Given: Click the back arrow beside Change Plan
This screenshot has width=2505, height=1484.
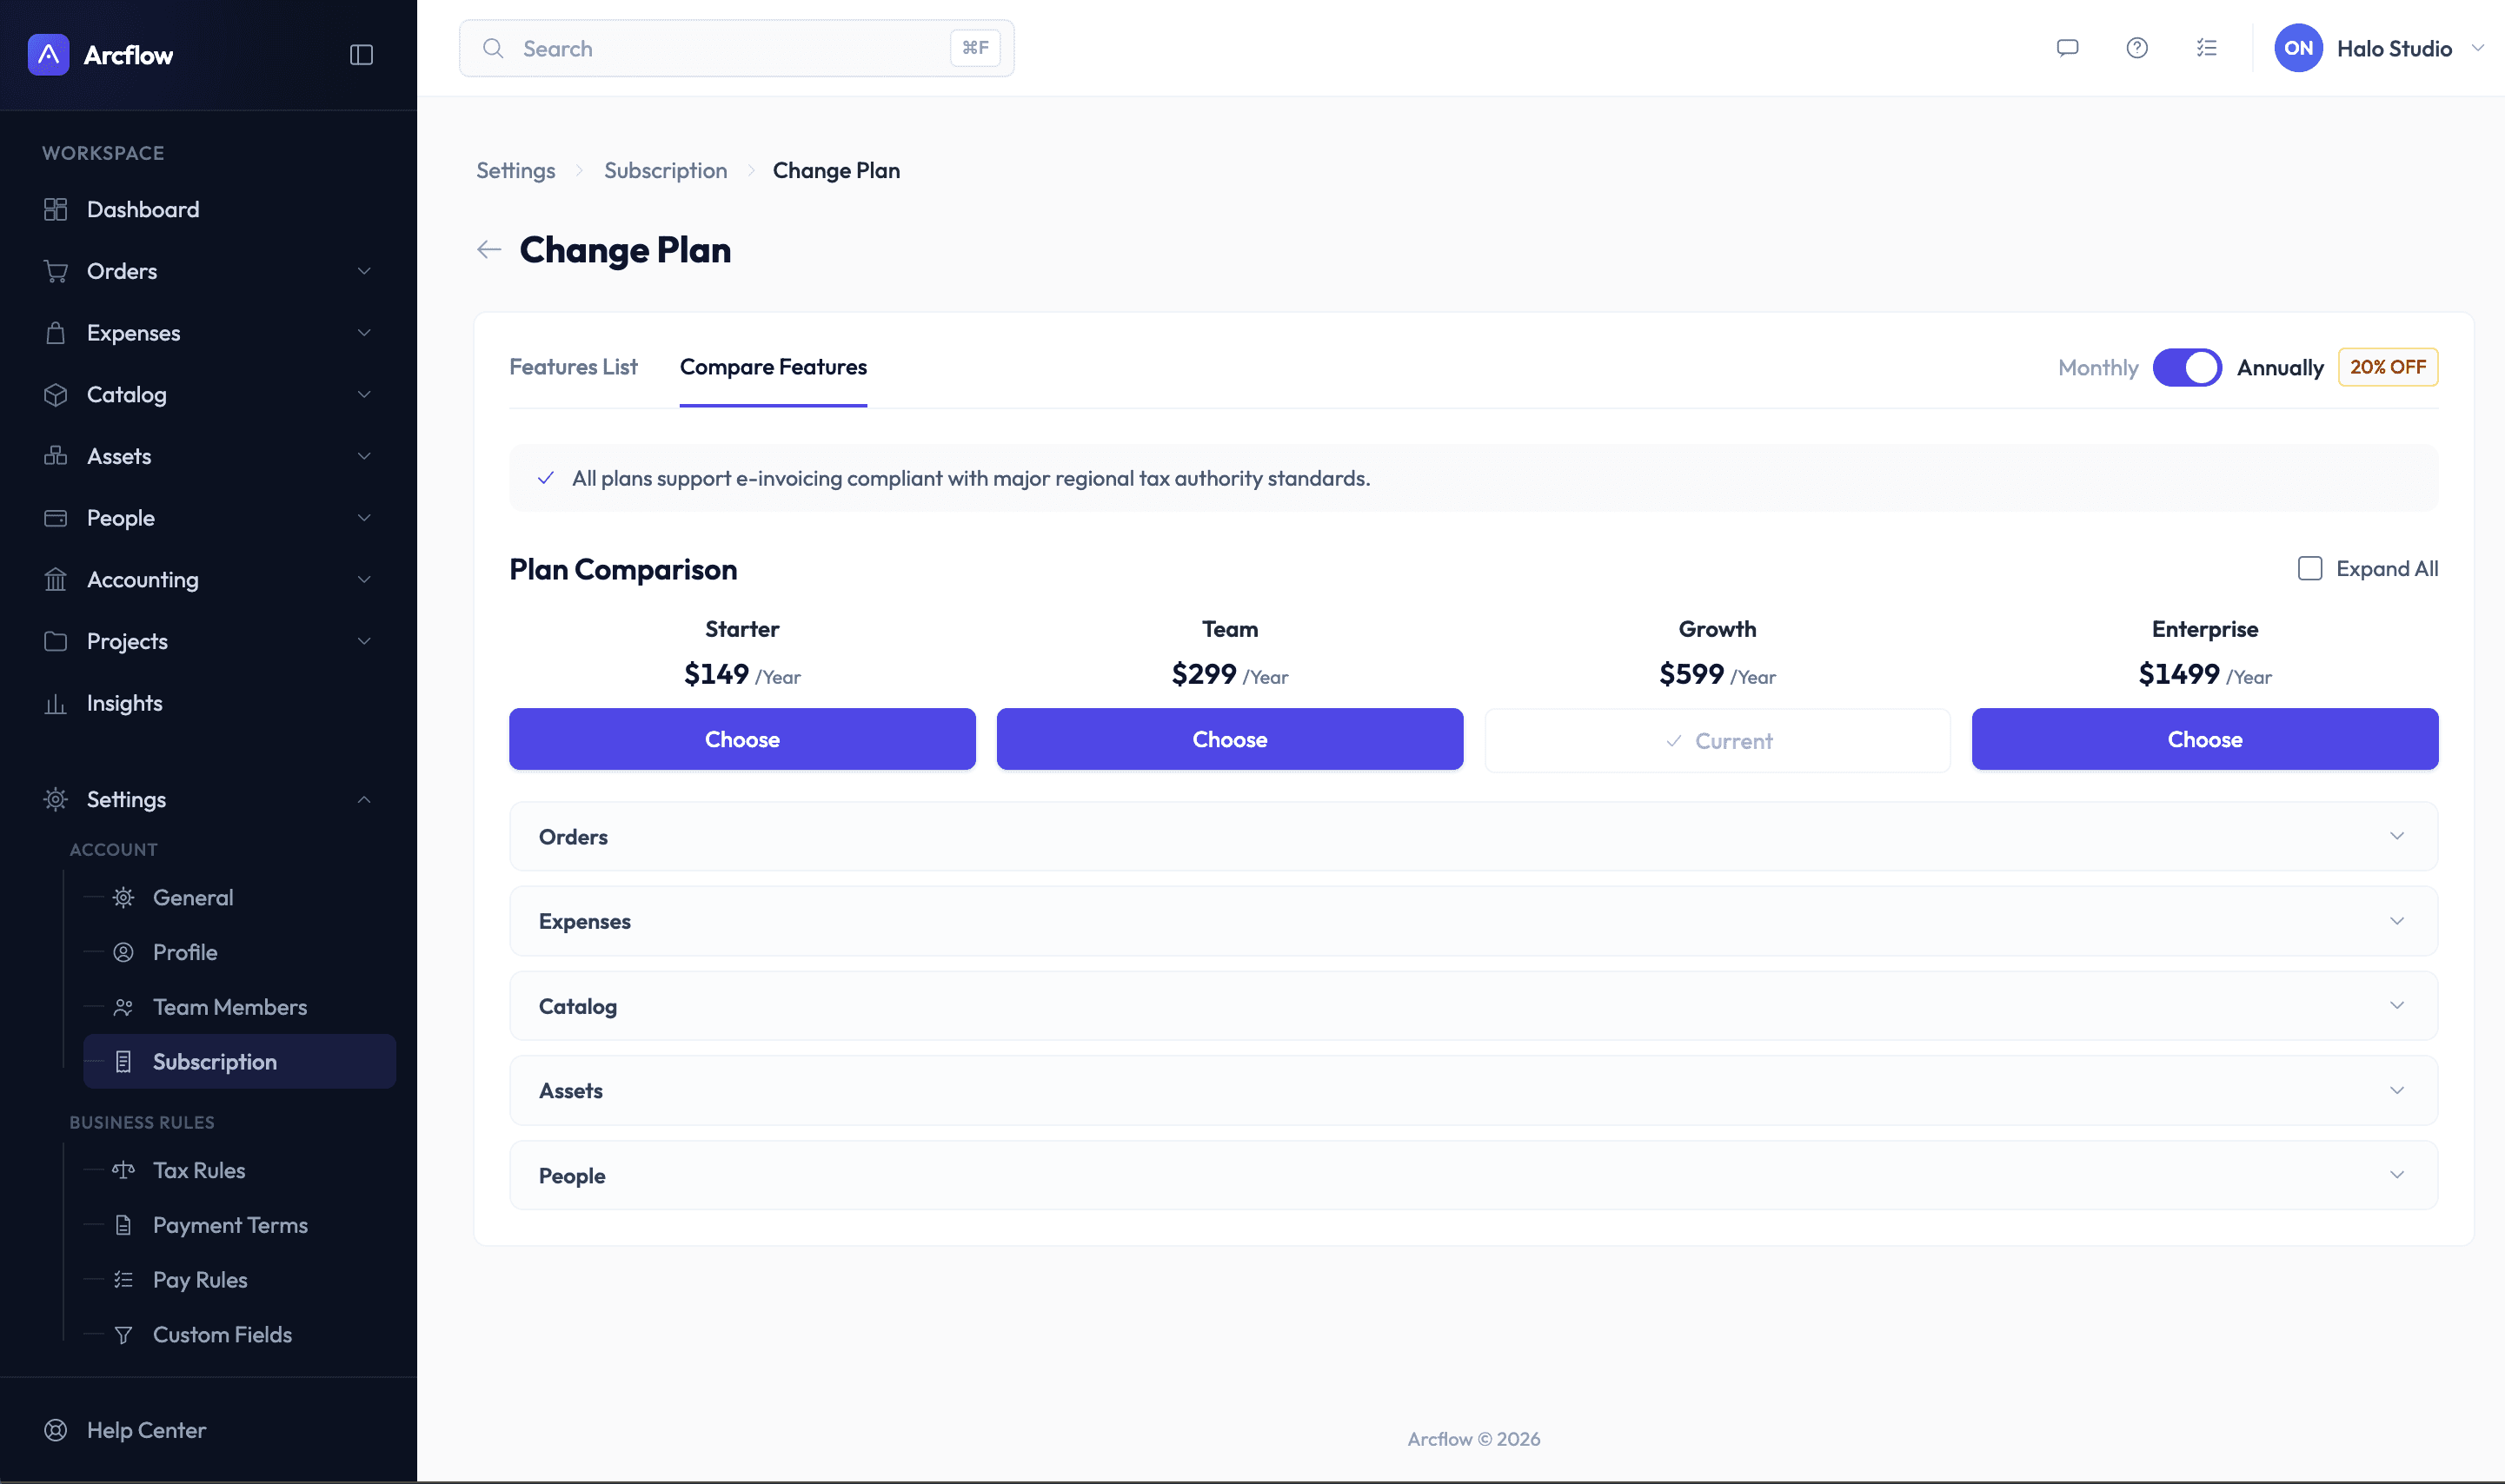Looking at the screenshot, I should [x=489, y=249].
